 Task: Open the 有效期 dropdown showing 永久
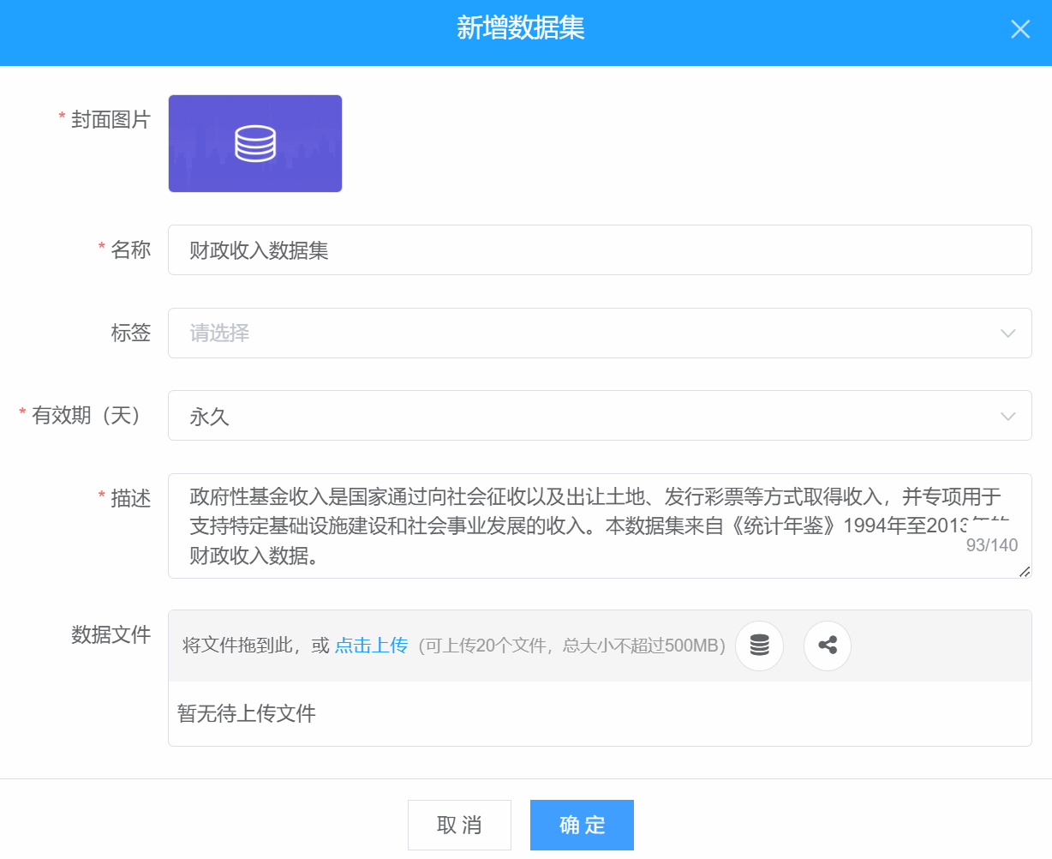[600, 416]
